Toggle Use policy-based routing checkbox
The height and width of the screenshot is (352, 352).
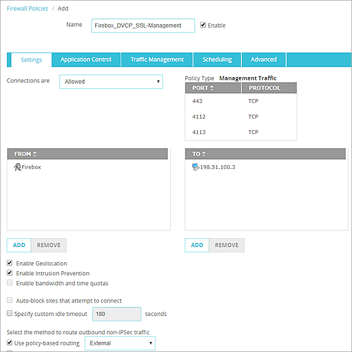tap(9, 343)
